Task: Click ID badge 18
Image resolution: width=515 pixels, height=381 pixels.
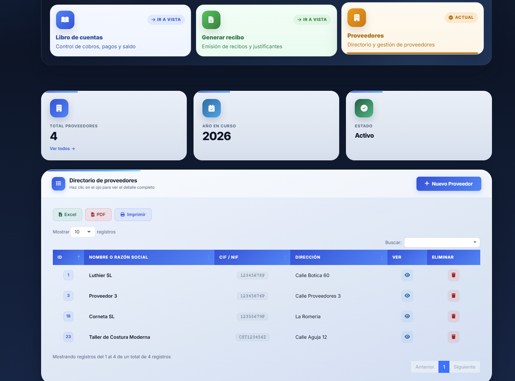Action: [68, 316]
